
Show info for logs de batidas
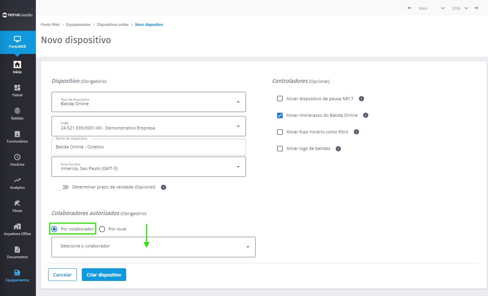(338, 148)
